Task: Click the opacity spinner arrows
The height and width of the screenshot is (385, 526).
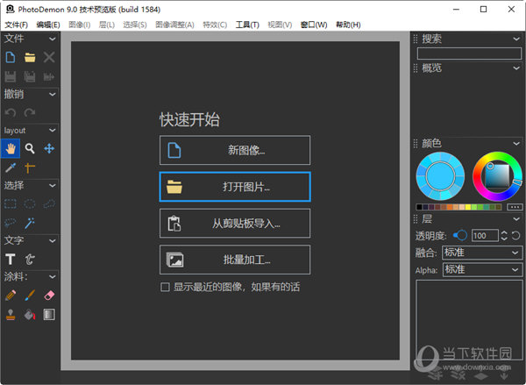Action: [504, 236]
